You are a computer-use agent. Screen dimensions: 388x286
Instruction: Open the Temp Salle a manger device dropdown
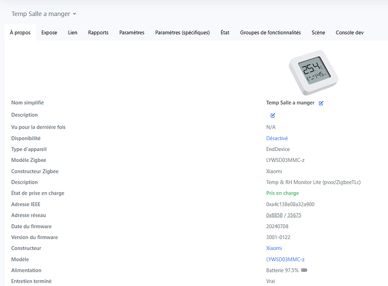[44, 13]
